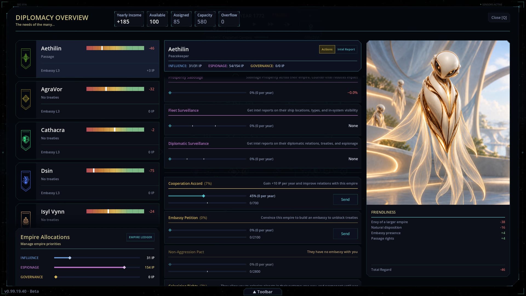Screen dimensions: 526x296
Task: Adjust the Non-Aggression Pact slider handle
Action: click(x=170, y=264)
